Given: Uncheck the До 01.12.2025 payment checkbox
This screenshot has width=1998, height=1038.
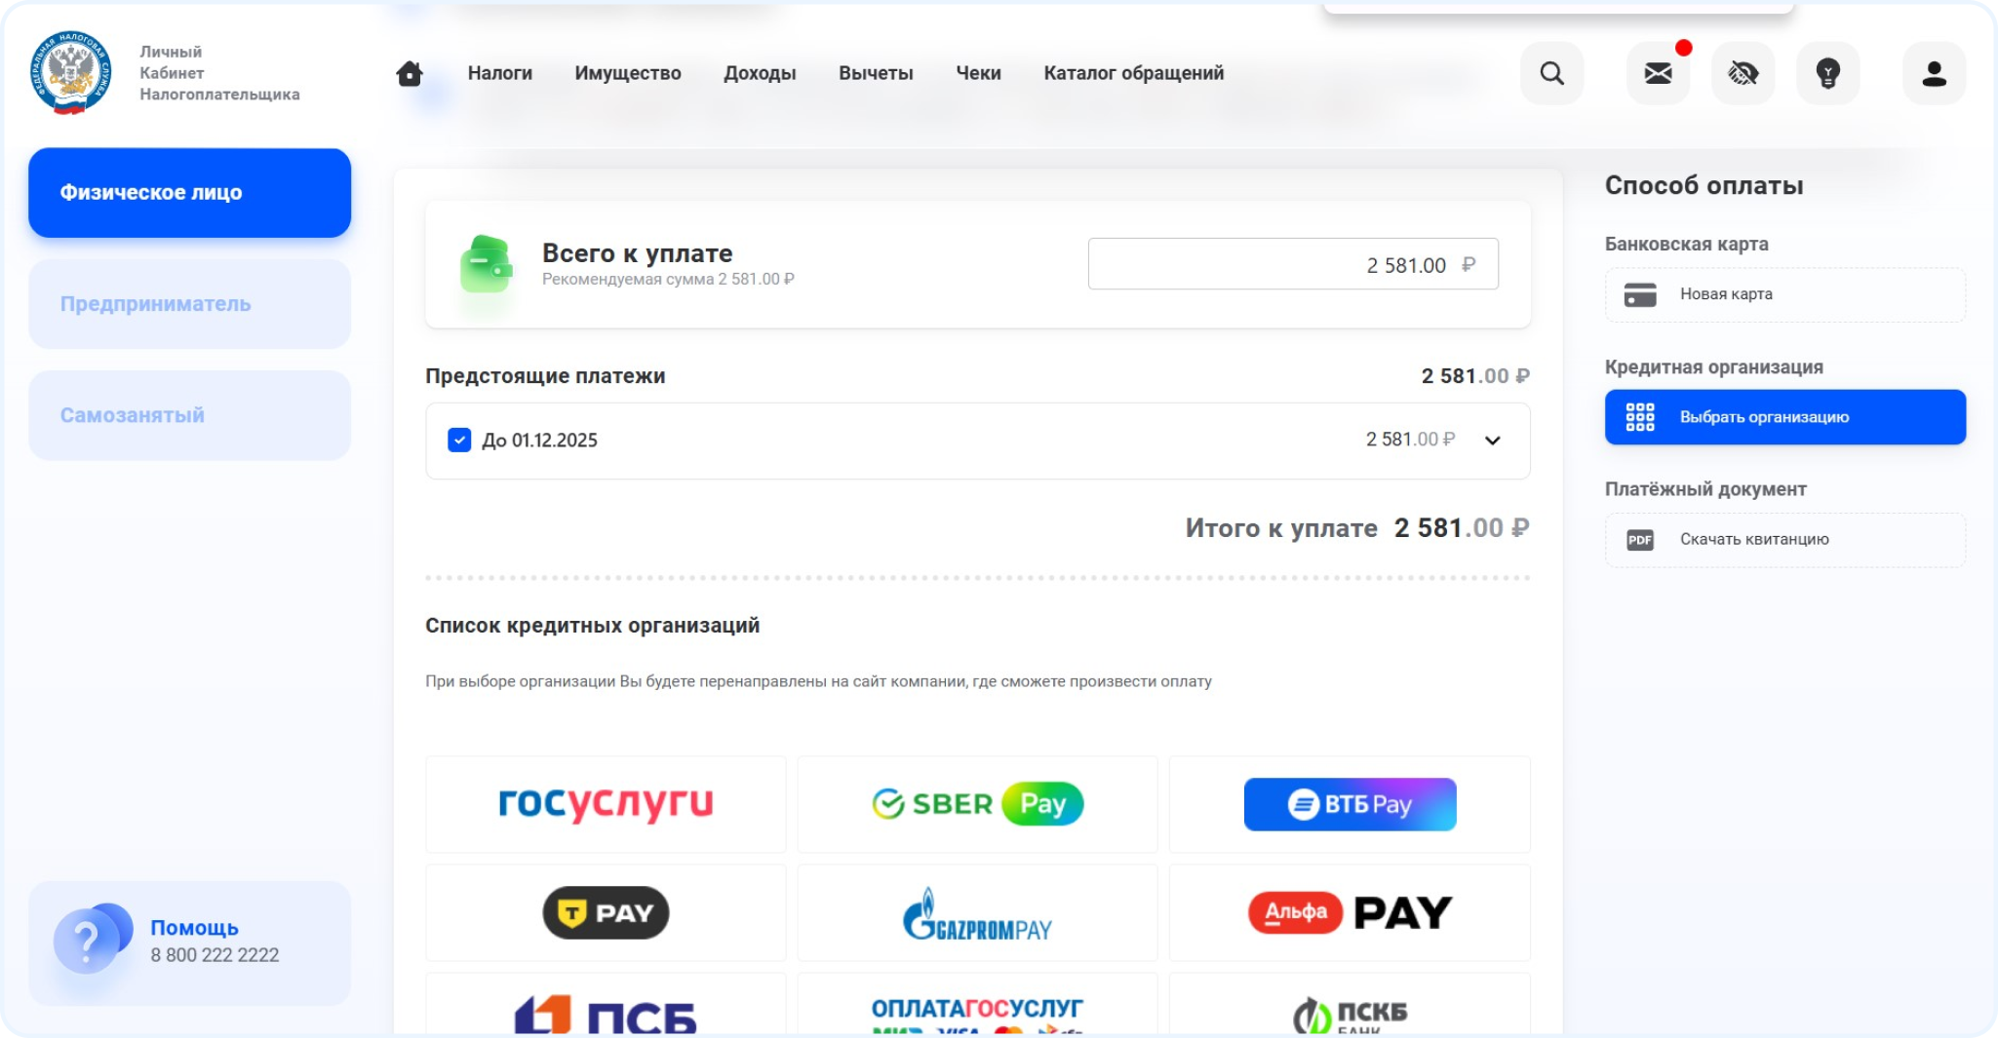Looking at the screenshot, I should tap(459, 441).
